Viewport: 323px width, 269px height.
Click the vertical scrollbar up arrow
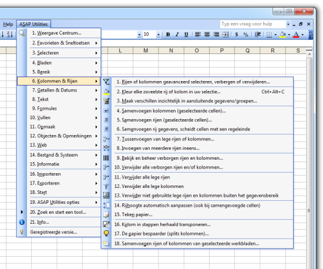309,55
